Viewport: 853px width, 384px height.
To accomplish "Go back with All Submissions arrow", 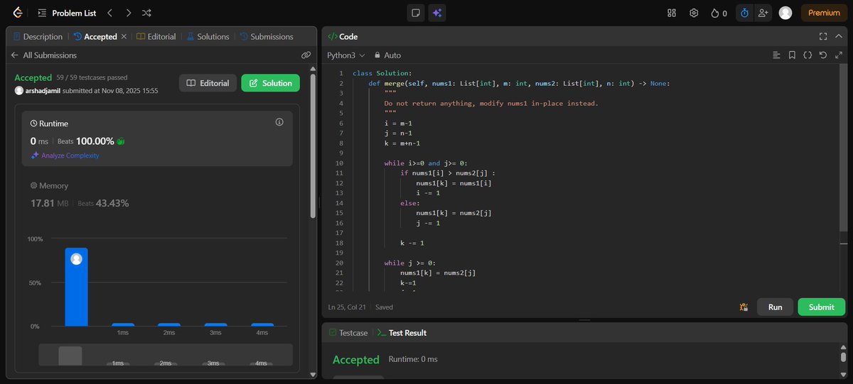I will (x=14, y=55).
